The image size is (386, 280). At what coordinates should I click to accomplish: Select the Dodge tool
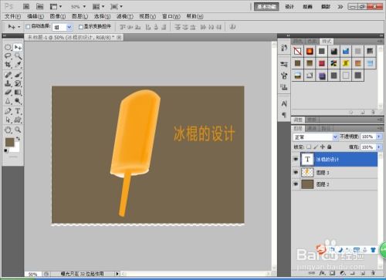[18, 101]
